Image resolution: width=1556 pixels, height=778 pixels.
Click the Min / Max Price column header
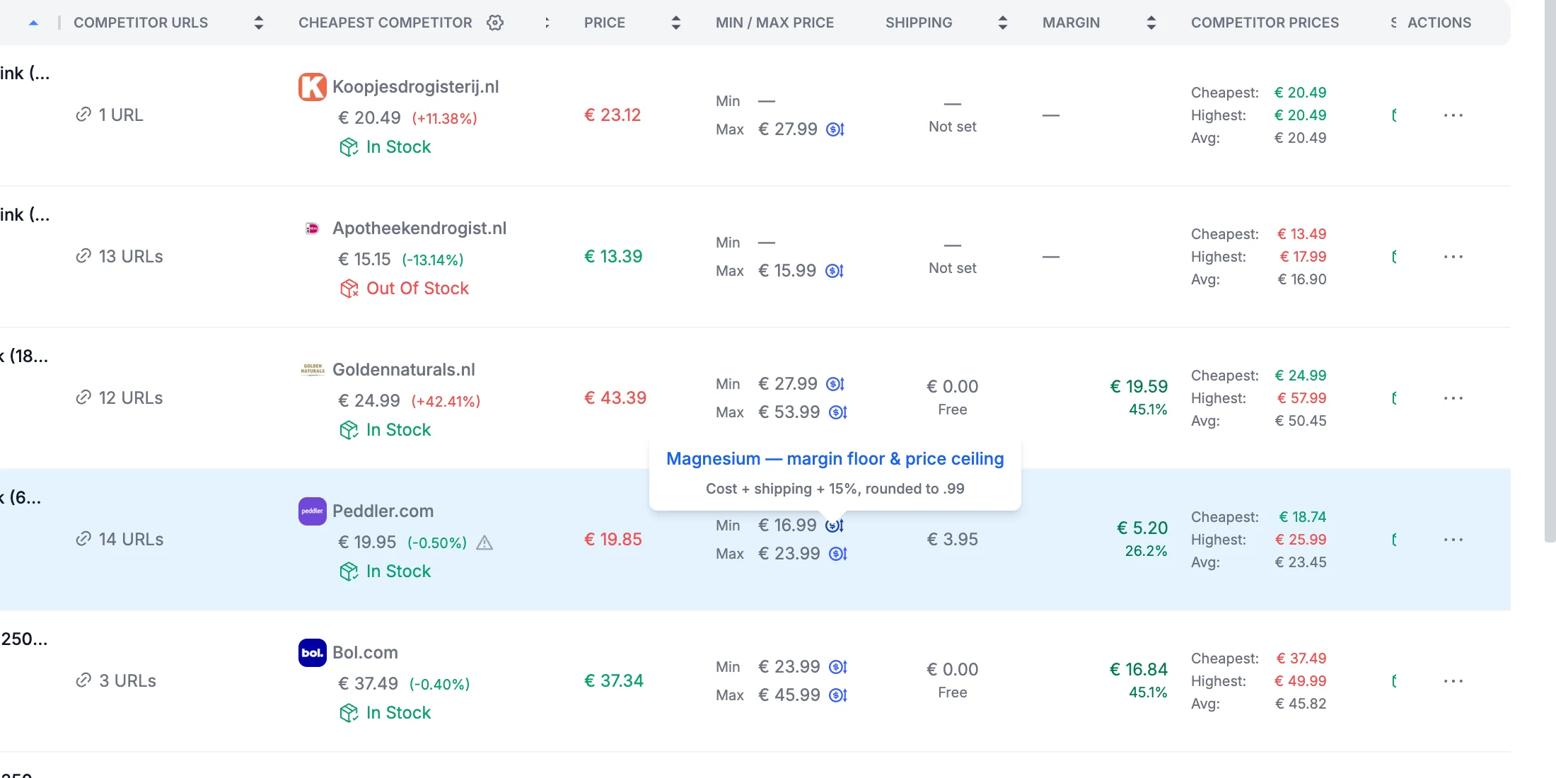pyautogui.click(x=774, y=23)
